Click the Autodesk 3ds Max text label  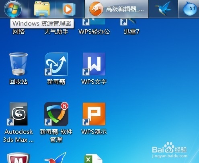(x=18, y=136)
